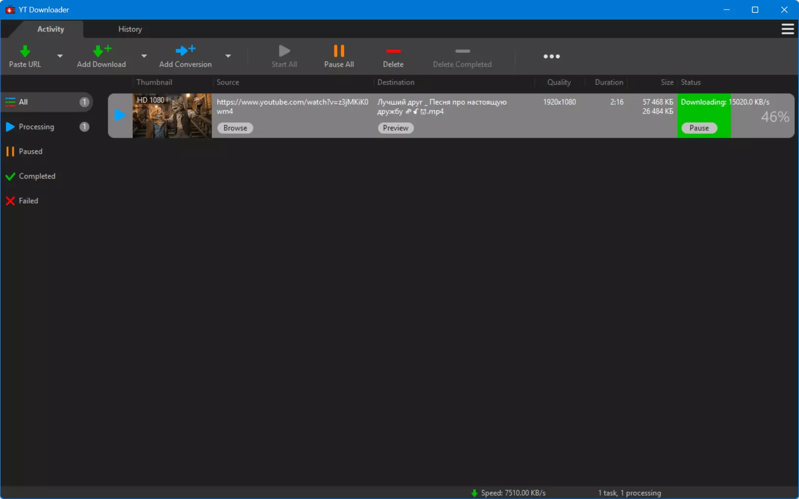799x499 pixels.
Task: Open the HD 1080 video thumbnail
Action: 172,115
